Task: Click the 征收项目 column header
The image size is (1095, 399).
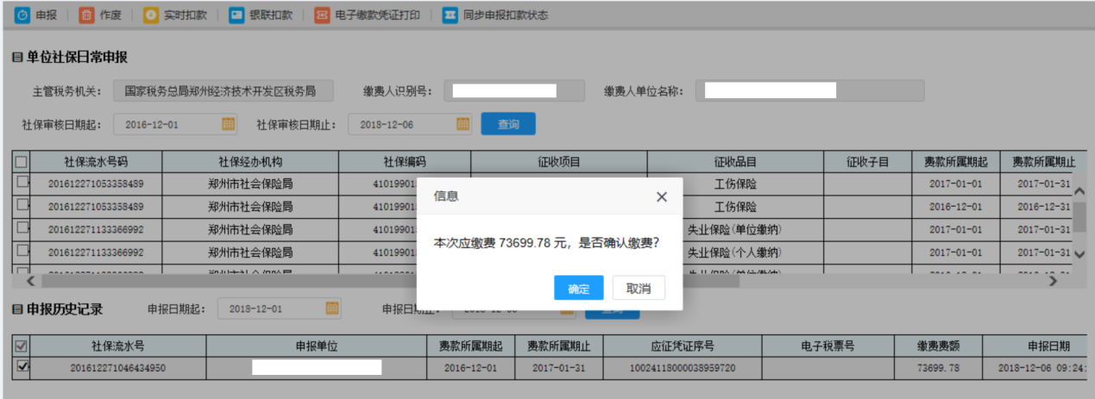Action: tap(559, 161)
